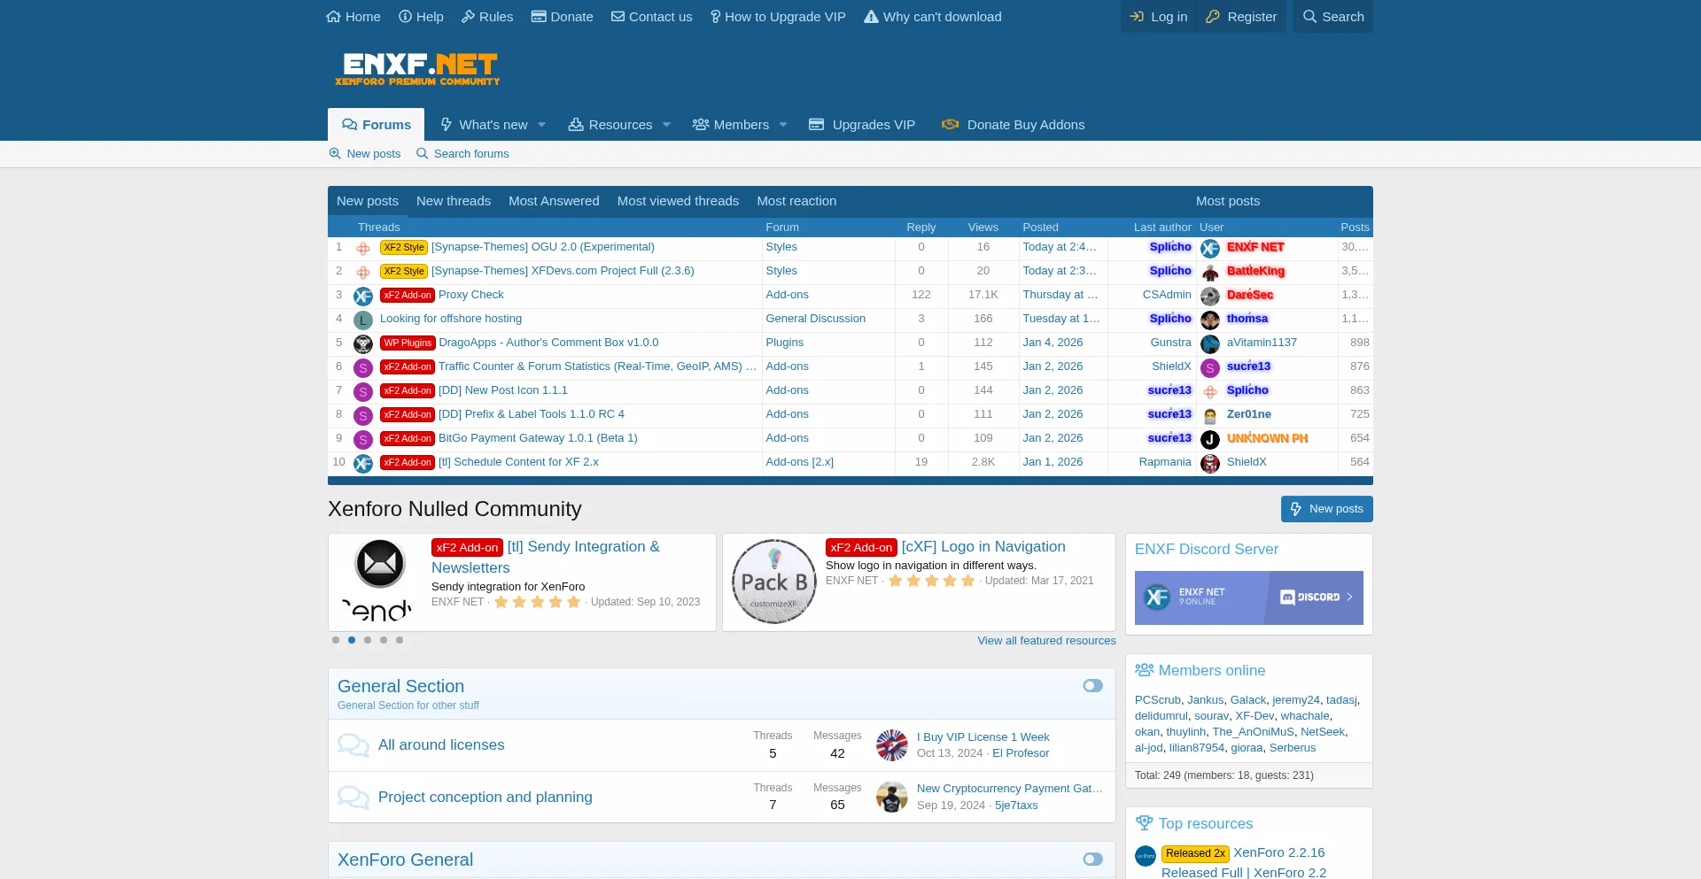
Task: Open the Most viewed threads tab
Action: (x=678, y=201)
